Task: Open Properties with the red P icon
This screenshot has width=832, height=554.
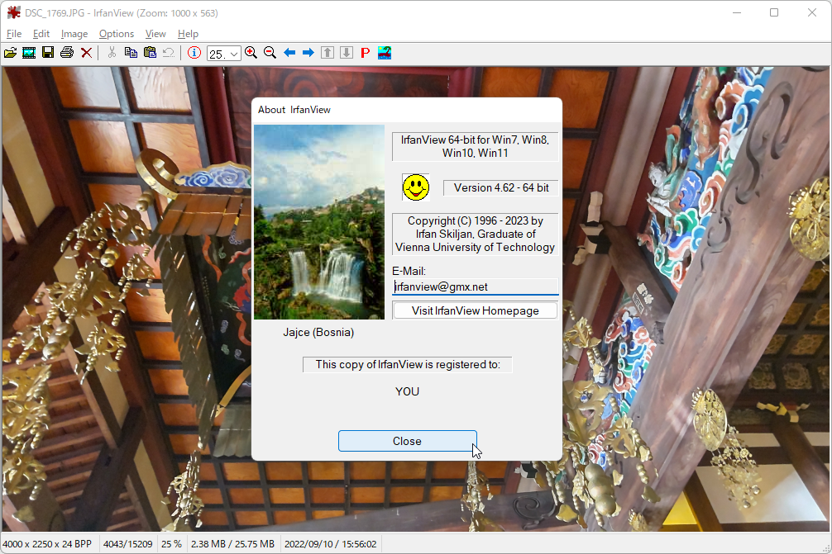Action: point(365,52)
